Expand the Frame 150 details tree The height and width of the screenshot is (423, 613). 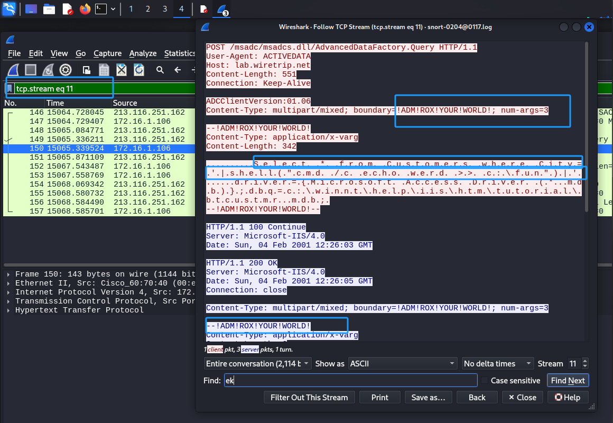[x=8, y=274]
